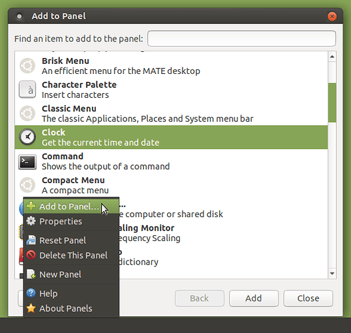This screenshot has height=333, width=351.
Task: Click the Add button
Action: point(254,298)
